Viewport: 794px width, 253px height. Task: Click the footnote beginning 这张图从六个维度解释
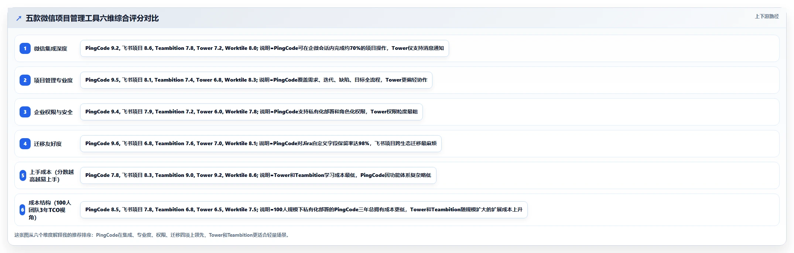pos(153,235)
